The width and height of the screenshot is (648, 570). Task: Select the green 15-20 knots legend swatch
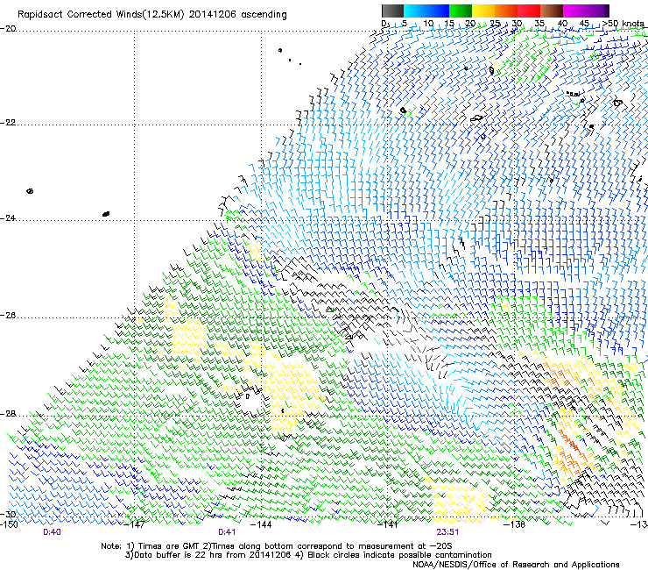pyautogui.click(x=461, y=11)
